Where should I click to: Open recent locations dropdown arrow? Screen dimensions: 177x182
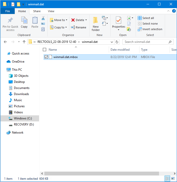click(x=19, y=42)
